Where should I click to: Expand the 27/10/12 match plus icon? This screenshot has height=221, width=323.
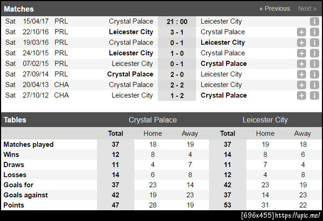pos(301,95)
